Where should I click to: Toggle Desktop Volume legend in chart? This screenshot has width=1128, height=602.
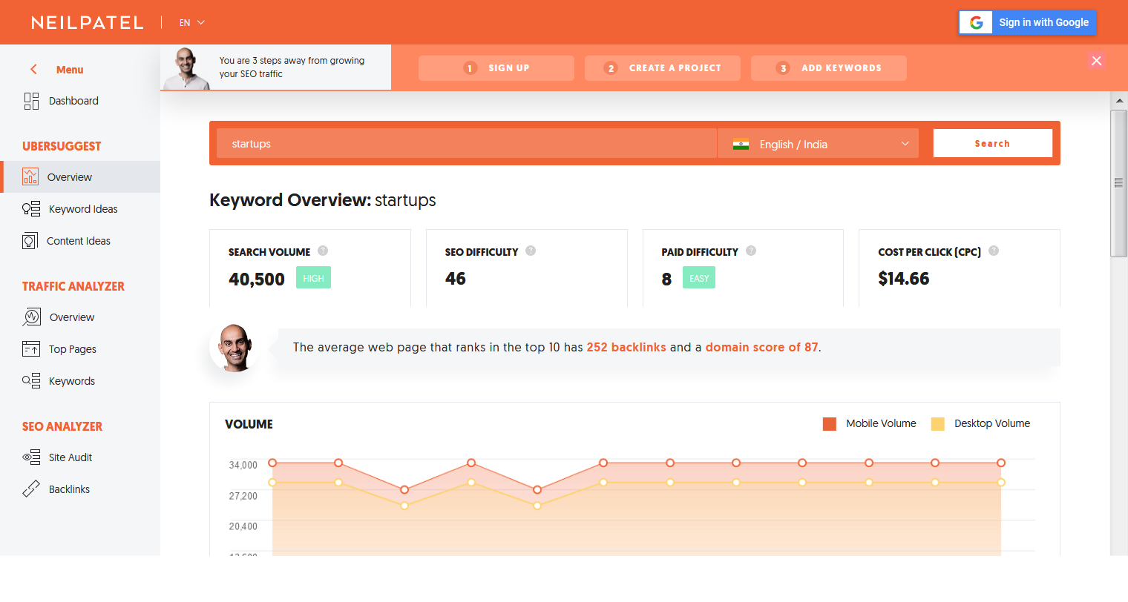(938, 424)
